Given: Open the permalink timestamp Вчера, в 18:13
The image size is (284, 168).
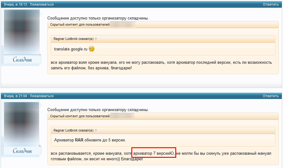Looking at the screenshot, I should tap(15, 4).
